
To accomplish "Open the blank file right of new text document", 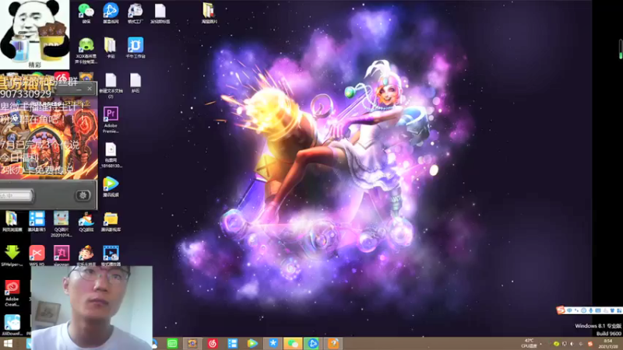I will (x=136, y=82).
